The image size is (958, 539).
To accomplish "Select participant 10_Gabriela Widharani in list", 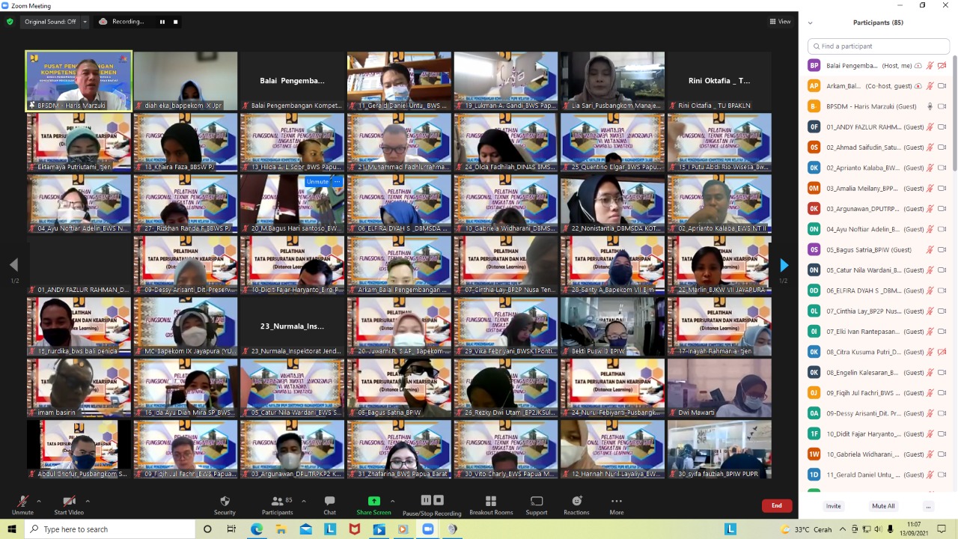I will 878,454.
